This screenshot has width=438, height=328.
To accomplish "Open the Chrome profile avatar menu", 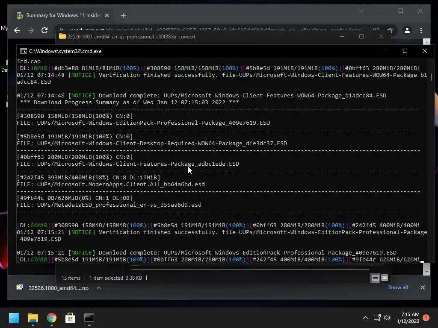I will [x=407, y=30].
